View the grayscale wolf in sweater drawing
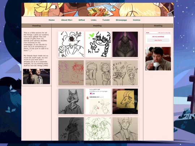 point(71,101)
